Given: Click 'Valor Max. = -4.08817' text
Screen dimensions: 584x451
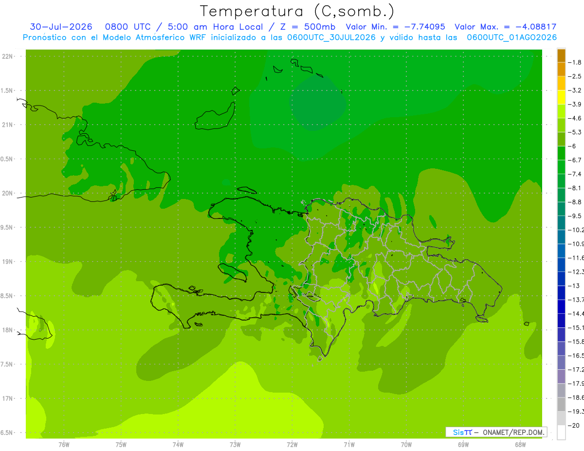Looking at the screenshot, I should (x=505, y=27).
